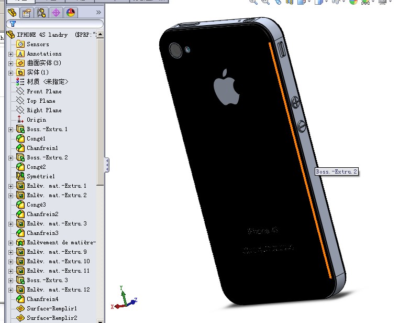Select the Congé3 fillet icon
This screenshot has width=410, height=323.
[20, 204]
